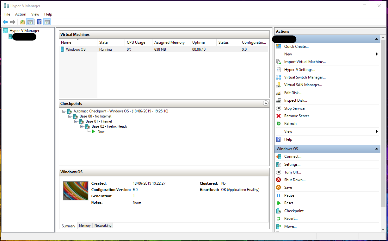Click the red Remove Server X icon
The width and height of the screenshot is (388, 241).
(x=279, y=116)
